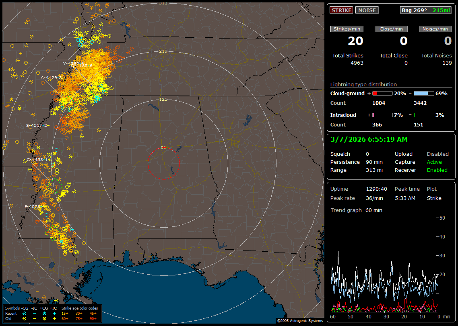Toggle the STRIKE indicator button

tap(341, 10)
